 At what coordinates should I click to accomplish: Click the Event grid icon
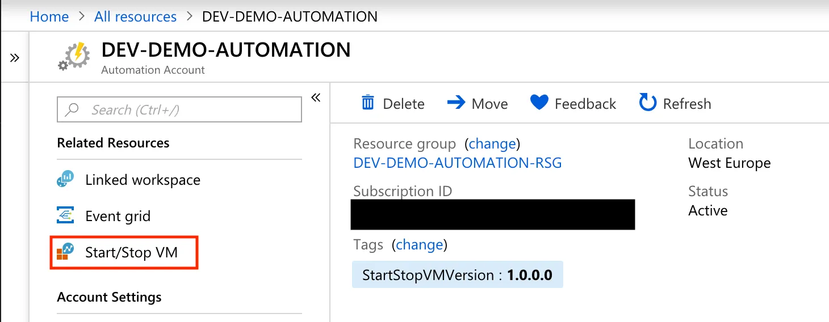(x=66, y=216)
